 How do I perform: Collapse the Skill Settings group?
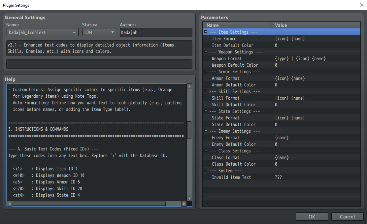pyautogui.click(x=206, y=91)
